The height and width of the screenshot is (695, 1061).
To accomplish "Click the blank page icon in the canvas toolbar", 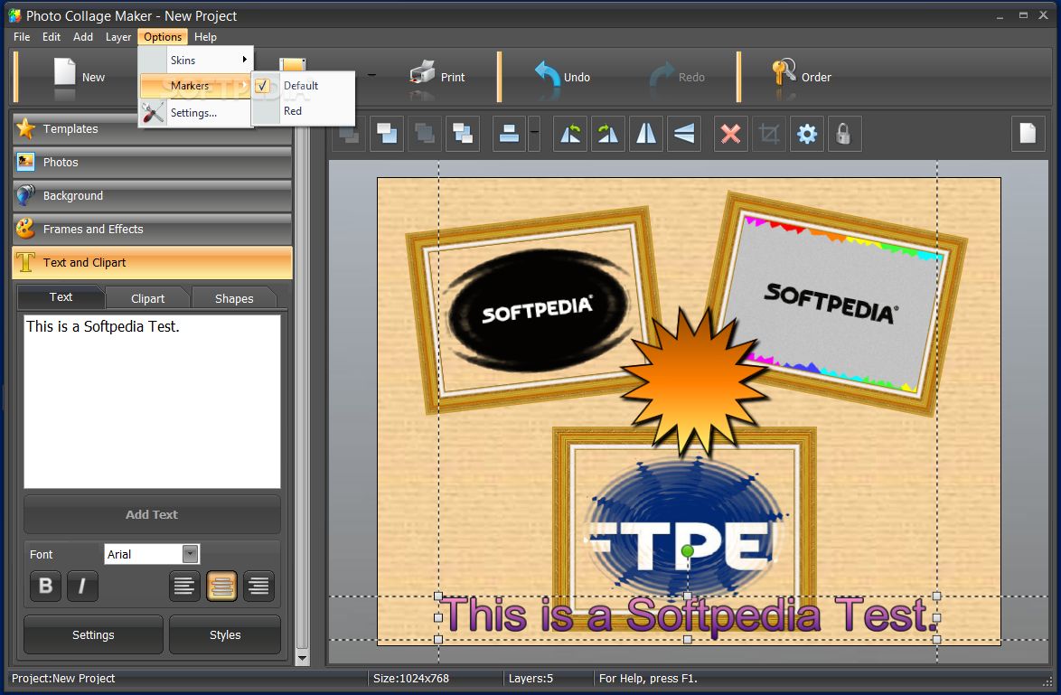I will pyautogui.click(x=1028, y=134).
